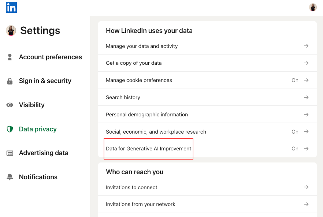323x217 pixels.
Task: Click the LinkedIn logo icon
Action: tap(11, 7)
